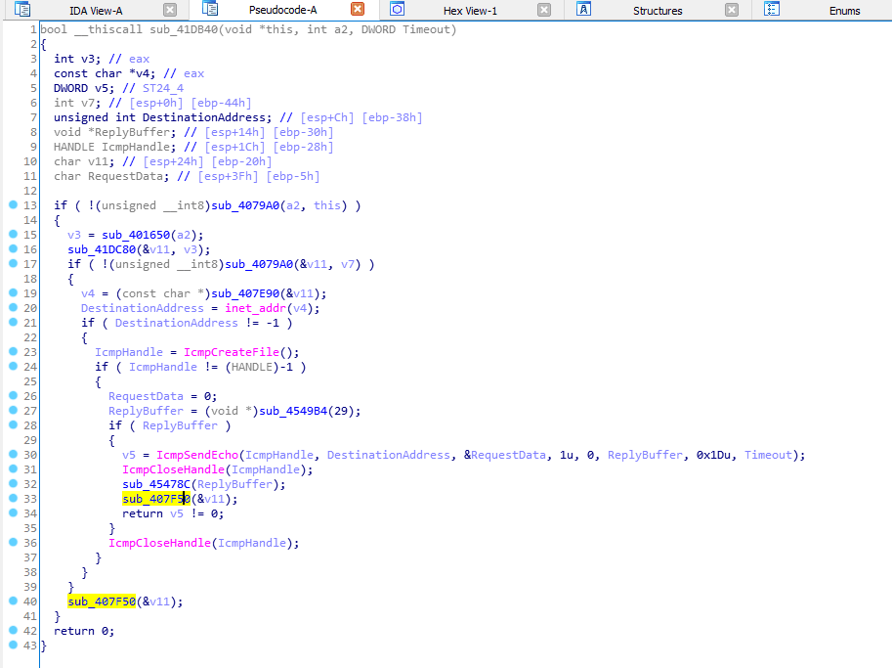
Task: Click the Hex View-1 tab icon
Action: pos(397,9)
